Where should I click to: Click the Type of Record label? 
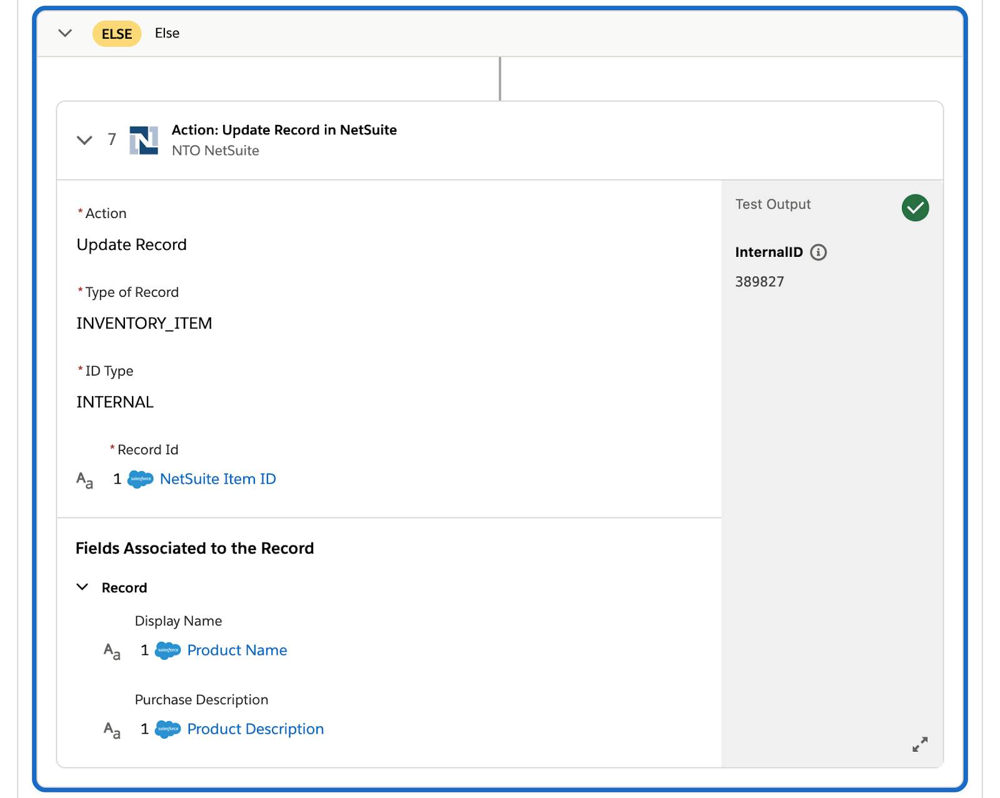point(132,292)
